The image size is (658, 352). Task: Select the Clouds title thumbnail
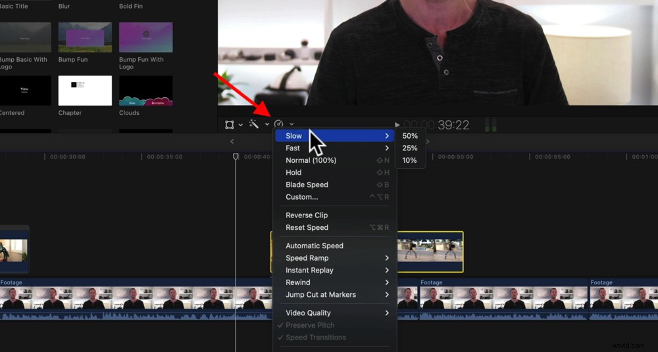click(x=145, y=91)
